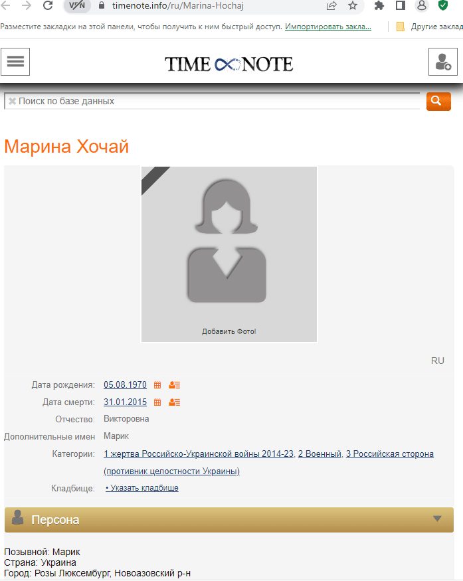Viewport: 463px width, 581px height.
Task: Click the browser back arrow
Action: (x=5, y=5)
